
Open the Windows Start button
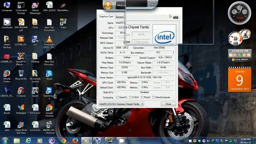point(5,140)
